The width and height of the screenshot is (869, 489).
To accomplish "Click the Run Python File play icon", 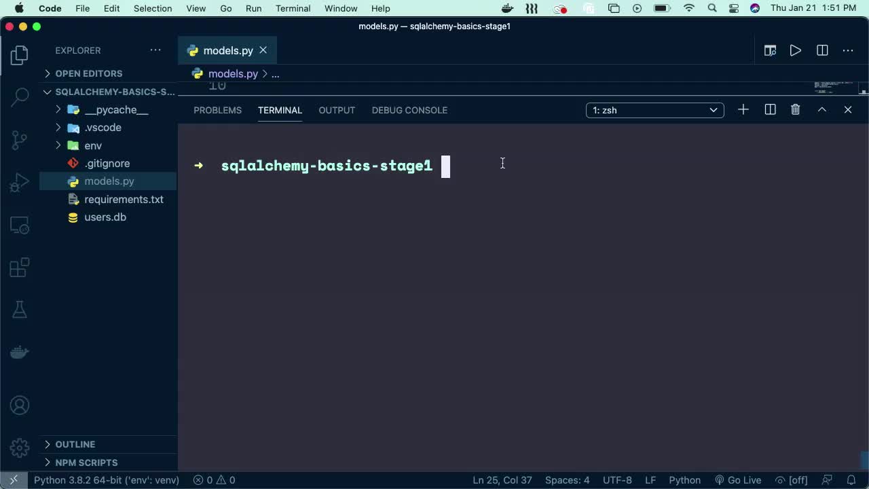I will coord(795,50).
